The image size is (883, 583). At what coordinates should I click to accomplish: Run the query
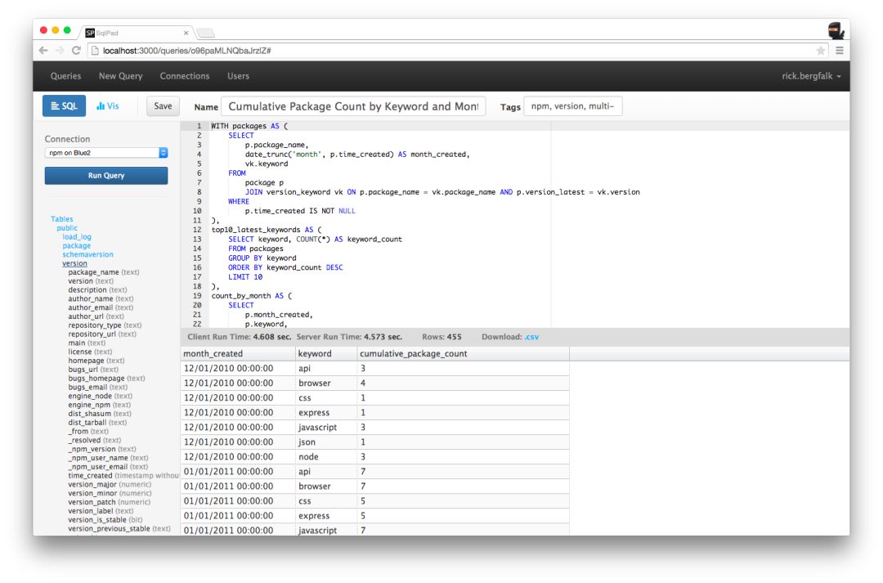click(x=106, y=176)
